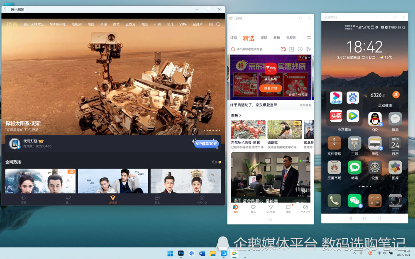This screenshot has height=259, width=415.
Task: Open watch history clock icon in small window
Action: pyautogui.click(x=300, y=49)
